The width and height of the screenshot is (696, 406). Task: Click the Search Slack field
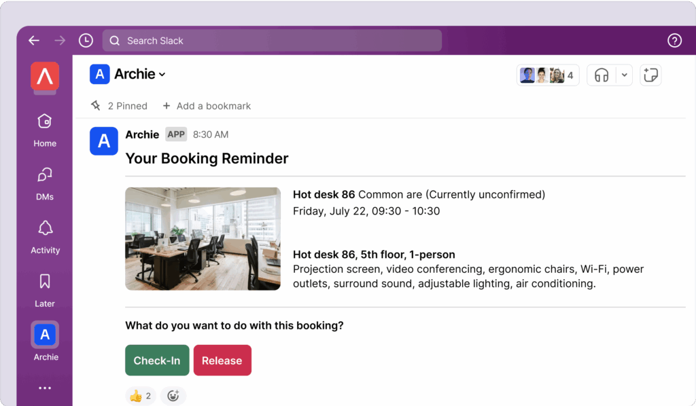272,40
